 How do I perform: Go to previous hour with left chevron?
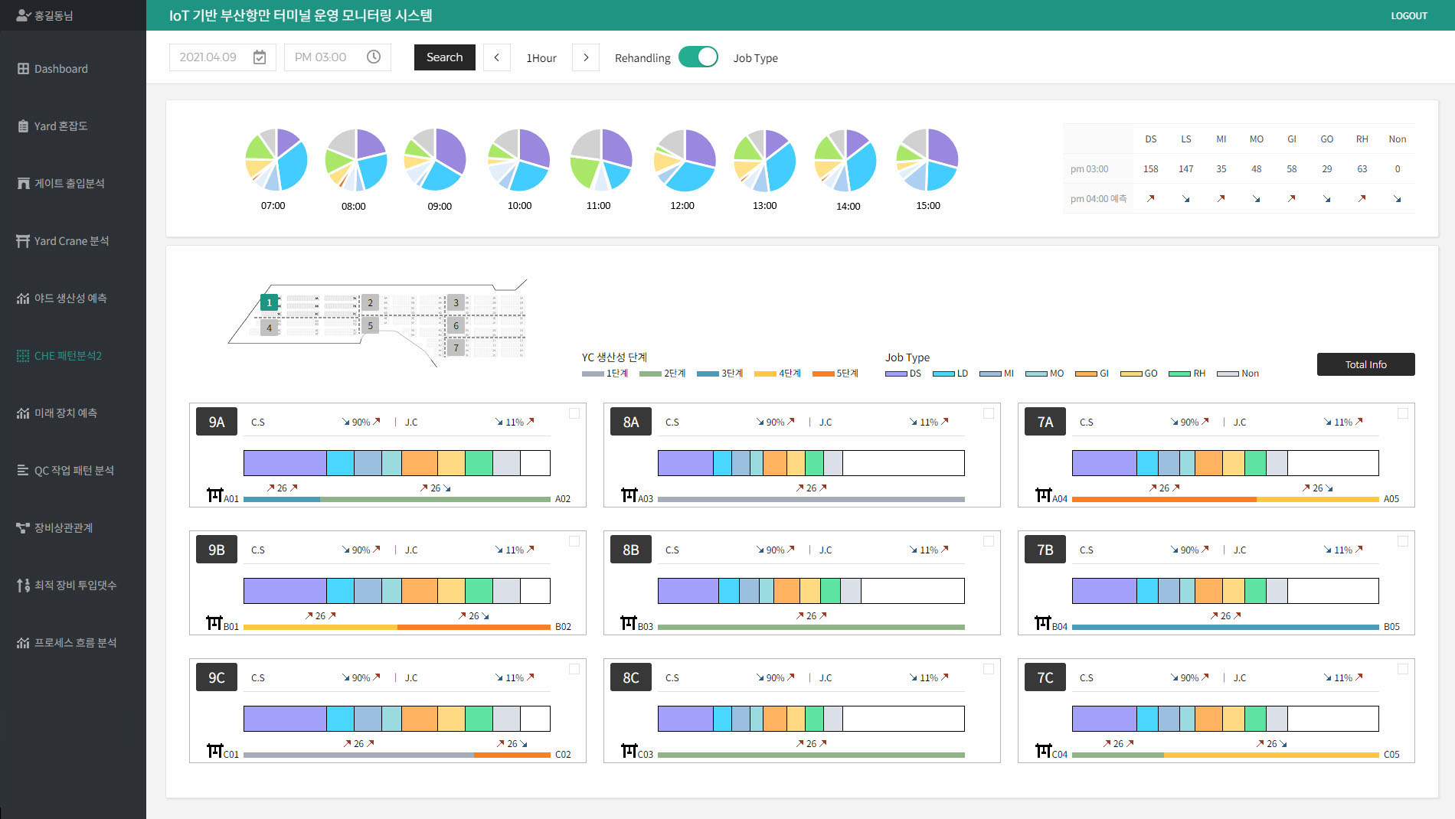click(x=496, y=57)
